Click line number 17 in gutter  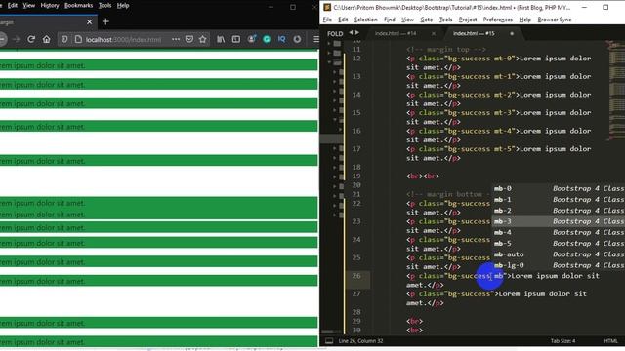(x=356, y=149)
